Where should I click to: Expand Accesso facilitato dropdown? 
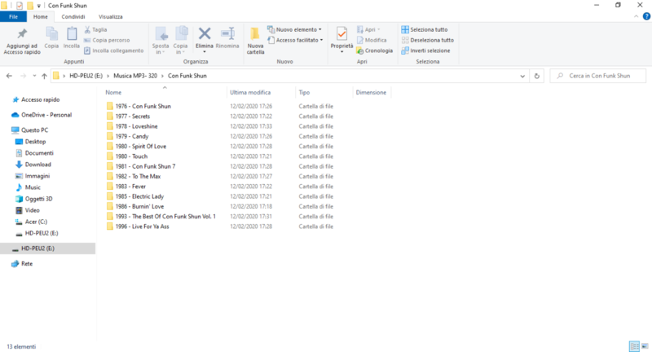[x=298, y=40]
